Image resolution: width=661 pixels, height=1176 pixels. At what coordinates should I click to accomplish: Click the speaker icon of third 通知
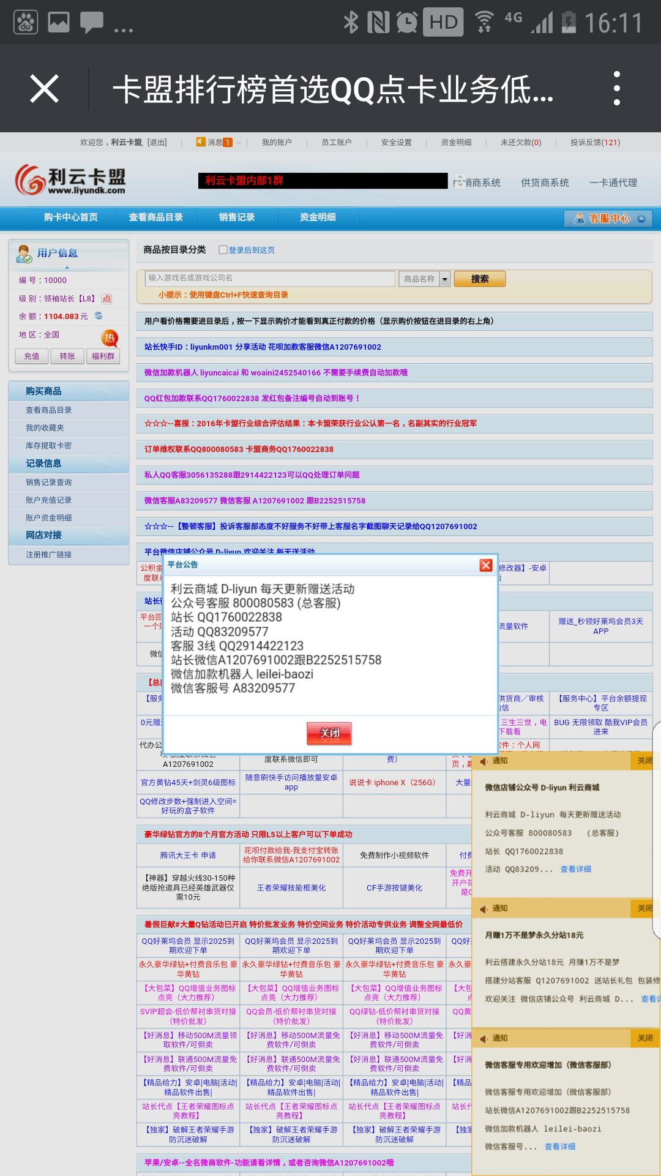(484, 1038)
